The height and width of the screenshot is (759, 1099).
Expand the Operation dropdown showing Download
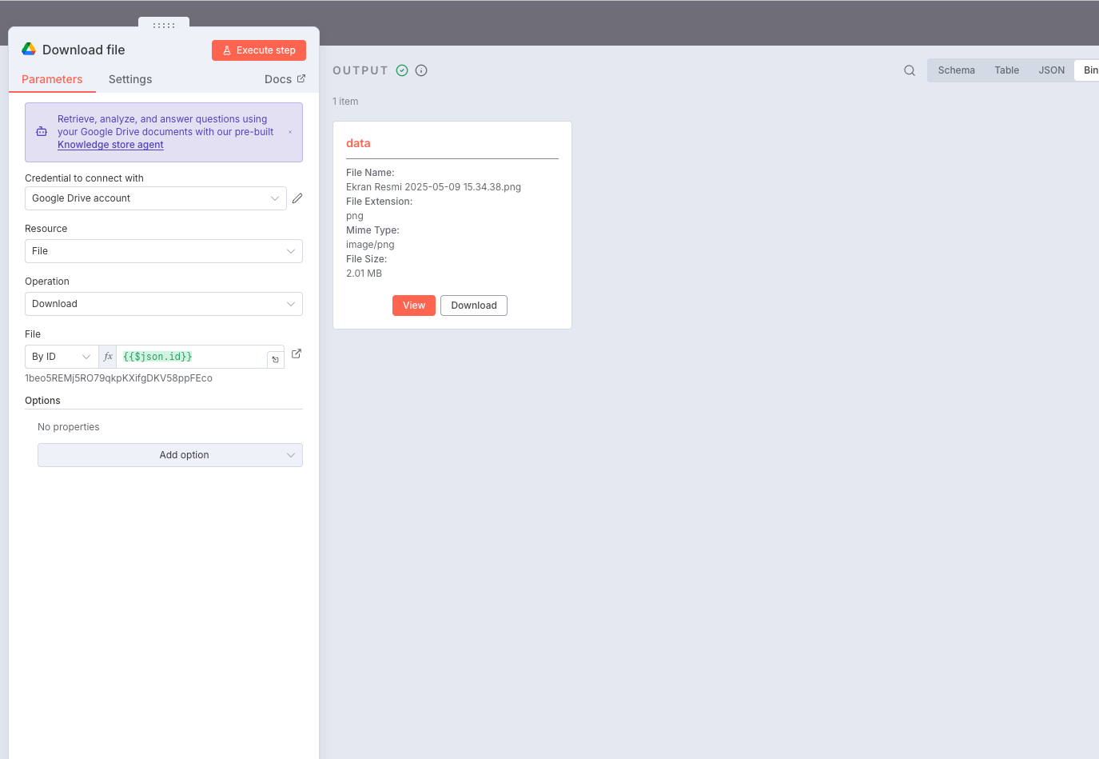[x=164, y=304]
